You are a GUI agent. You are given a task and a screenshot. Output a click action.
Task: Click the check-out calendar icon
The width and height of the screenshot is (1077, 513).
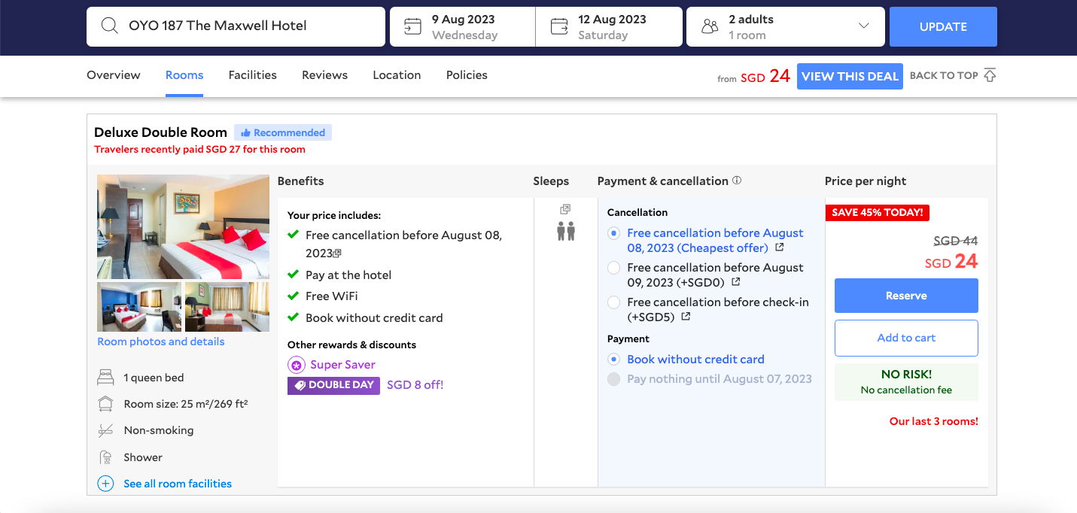click(x=558, y=27)
